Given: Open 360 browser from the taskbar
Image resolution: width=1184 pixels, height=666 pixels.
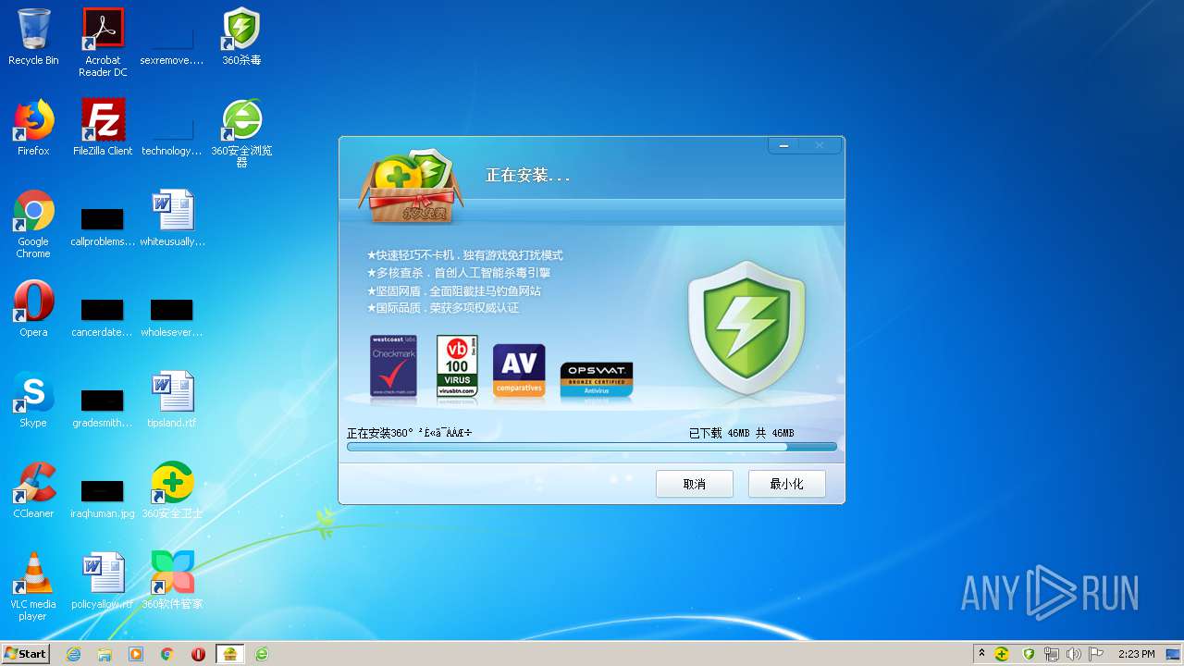Looking at the screenshot, I should click(262, 654).
